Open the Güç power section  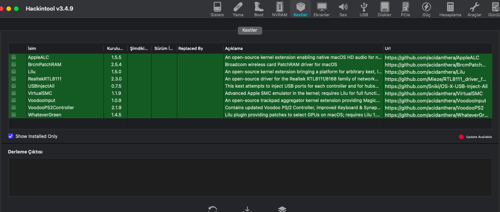click(427, 9)
